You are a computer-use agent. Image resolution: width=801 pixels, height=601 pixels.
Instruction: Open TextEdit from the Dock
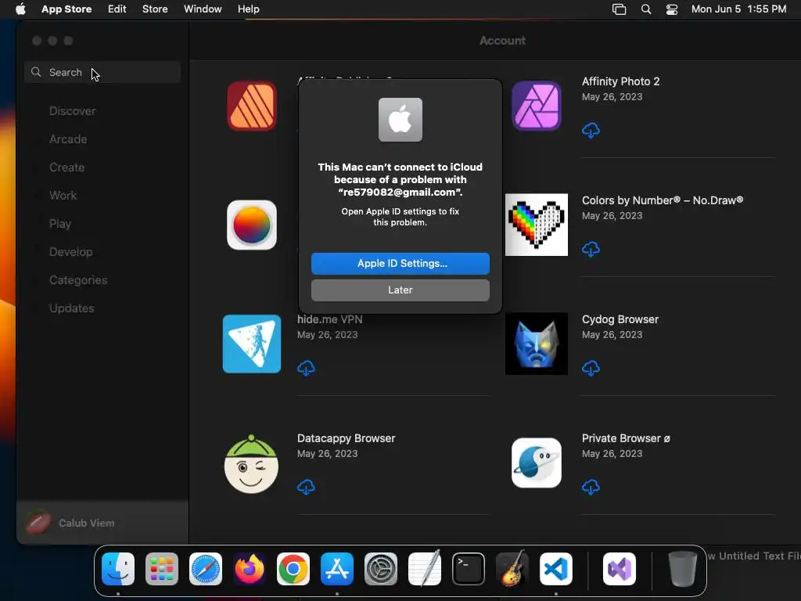click(x=425, y=568)
